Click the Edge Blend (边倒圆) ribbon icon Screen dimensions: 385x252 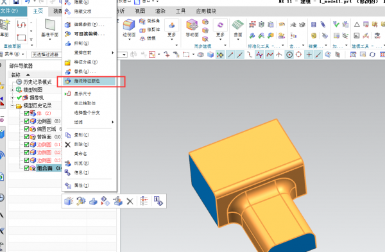(x=129, y=26)
